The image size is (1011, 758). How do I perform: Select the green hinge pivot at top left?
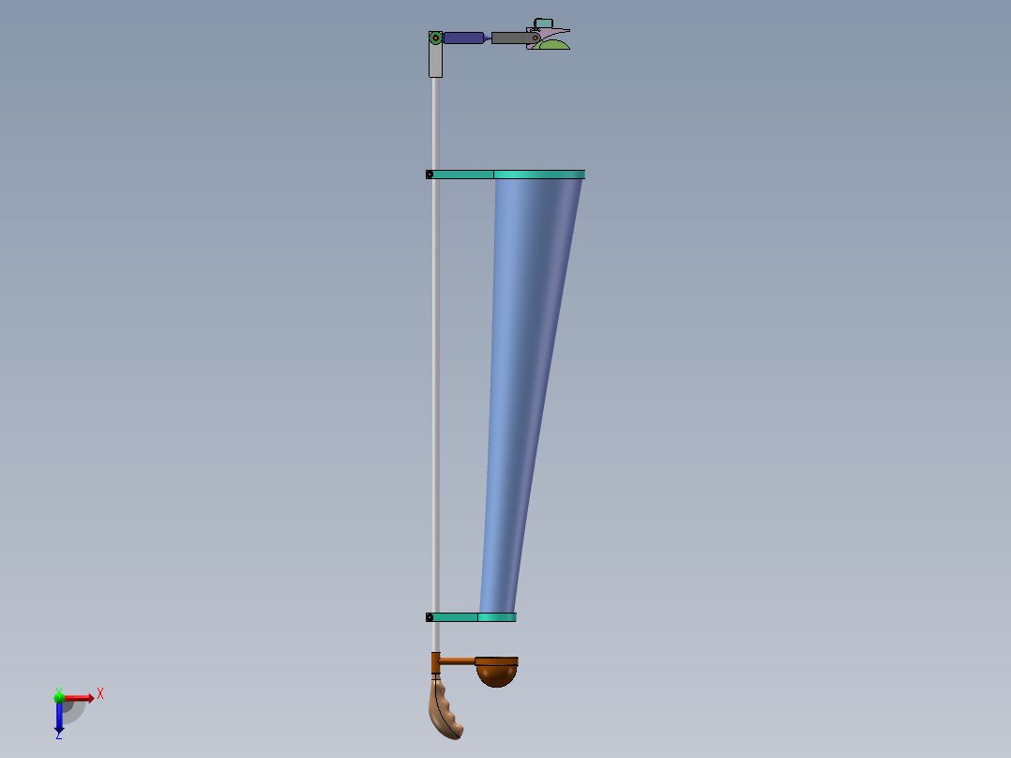[435, 37]
